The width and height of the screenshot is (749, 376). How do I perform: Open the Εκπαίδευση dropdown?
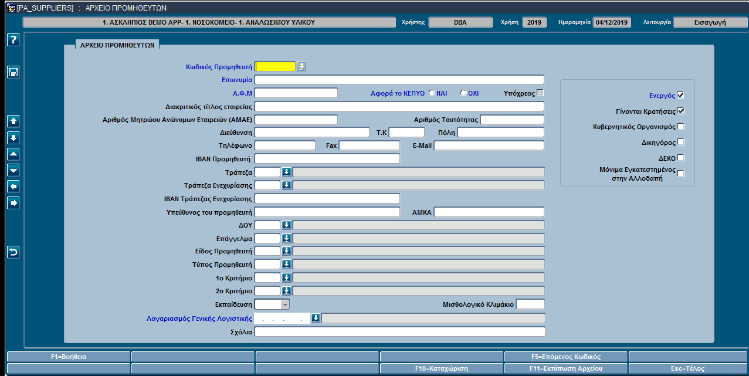(285, 304)
